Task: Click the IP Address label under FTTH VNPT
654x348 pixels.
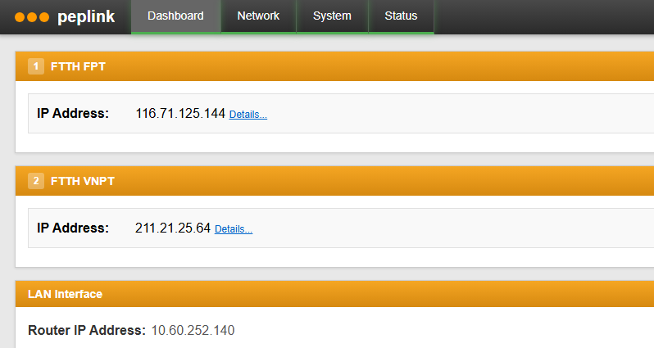Action: click(73, 228)
